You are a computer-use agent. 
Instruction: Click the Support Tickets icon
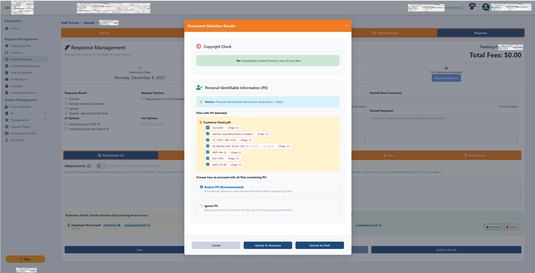pyautogui.click(x=7, y=127)
